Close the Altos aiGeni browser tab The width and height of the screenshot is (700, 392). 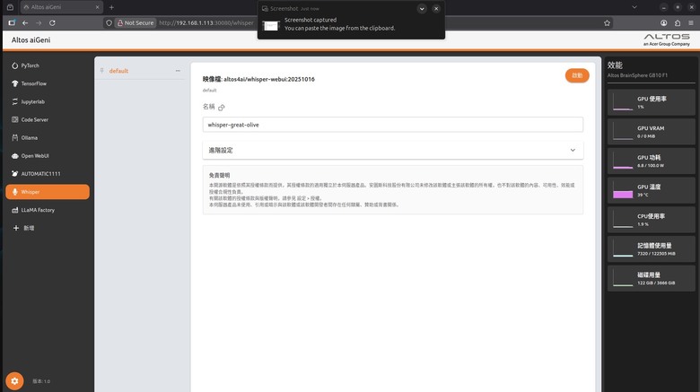click(x=97, y=7)
